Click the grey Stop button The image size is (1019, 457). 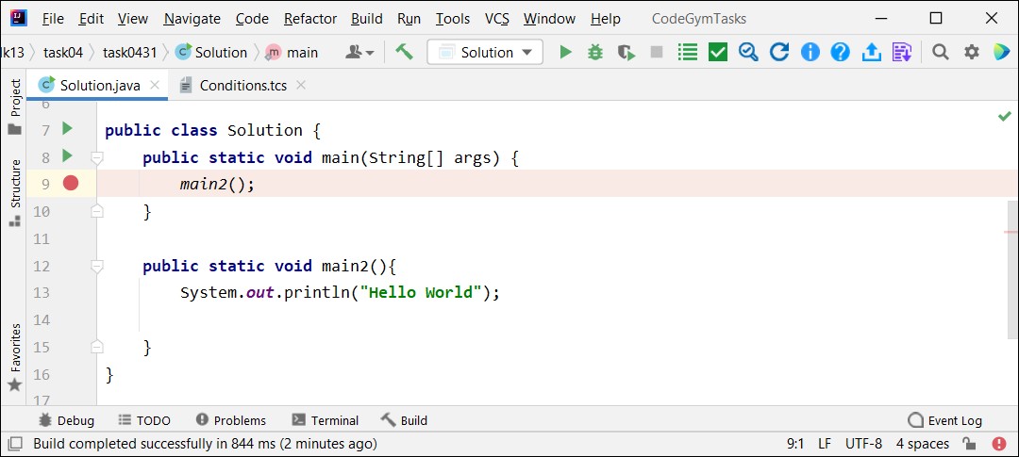[657, 52]
